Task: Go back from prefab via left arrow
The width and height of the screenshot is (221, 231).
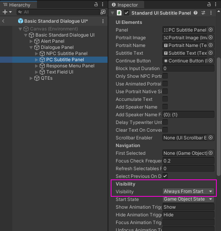Action: [3, 21]
